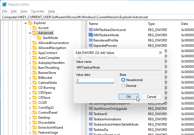The image size is (194, 135).
Task: Select the Discardable key in tree
Action: pos(47,122)
